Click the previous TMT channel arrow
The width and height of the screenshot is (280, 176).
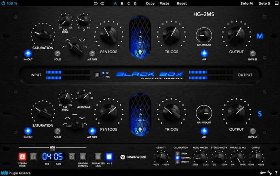[x=34, y=156]
